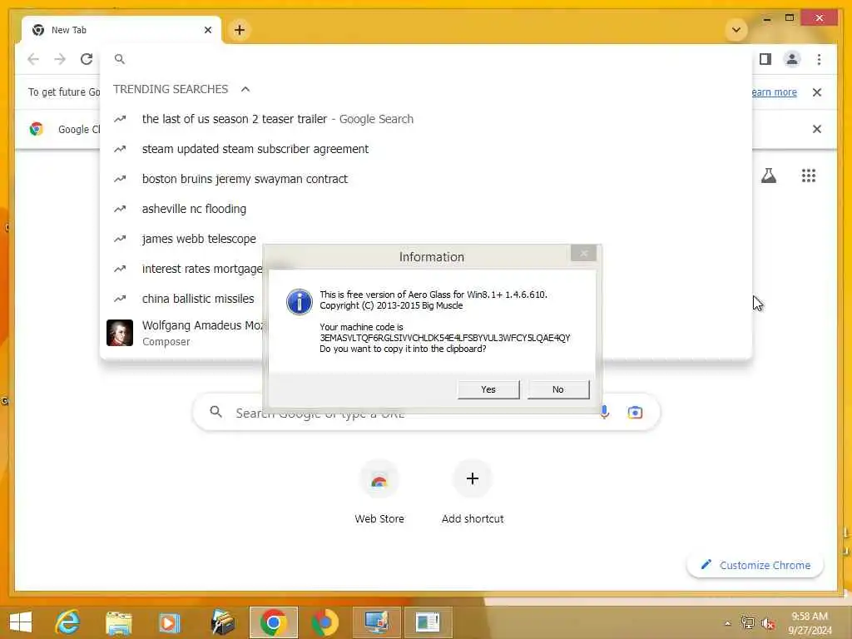The image size is (852, 639).
Task: Start voice search with microphone icon
Action: point(604,413)
